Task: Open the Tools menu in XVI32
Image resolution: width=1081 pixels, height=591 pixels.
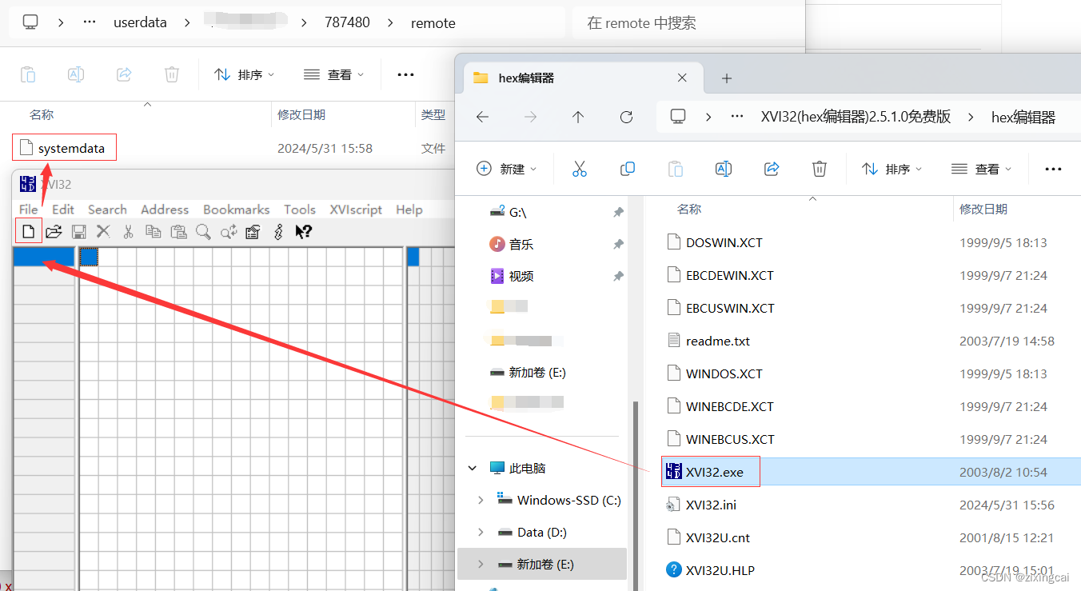Action: click(x=300, y=210)
